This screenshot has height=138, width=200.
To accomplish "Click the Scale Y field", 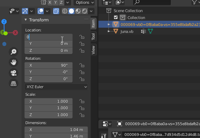I will pyautogui.click(x=49, y=108).
